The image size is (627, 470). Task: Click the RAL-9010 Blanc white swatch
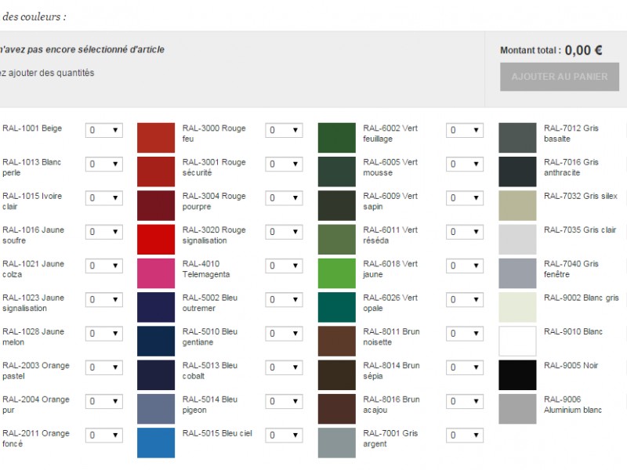coord(517,341)
